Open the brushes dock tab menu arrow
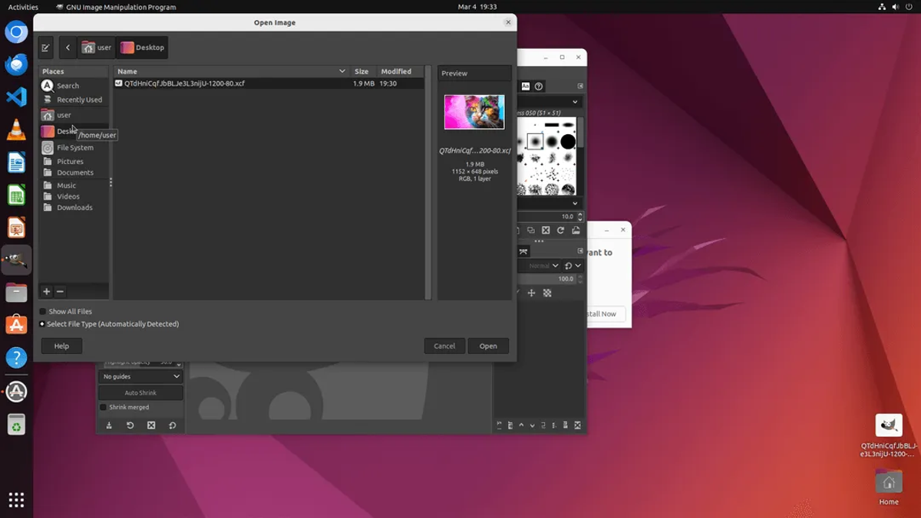 (x=580, y=87)
